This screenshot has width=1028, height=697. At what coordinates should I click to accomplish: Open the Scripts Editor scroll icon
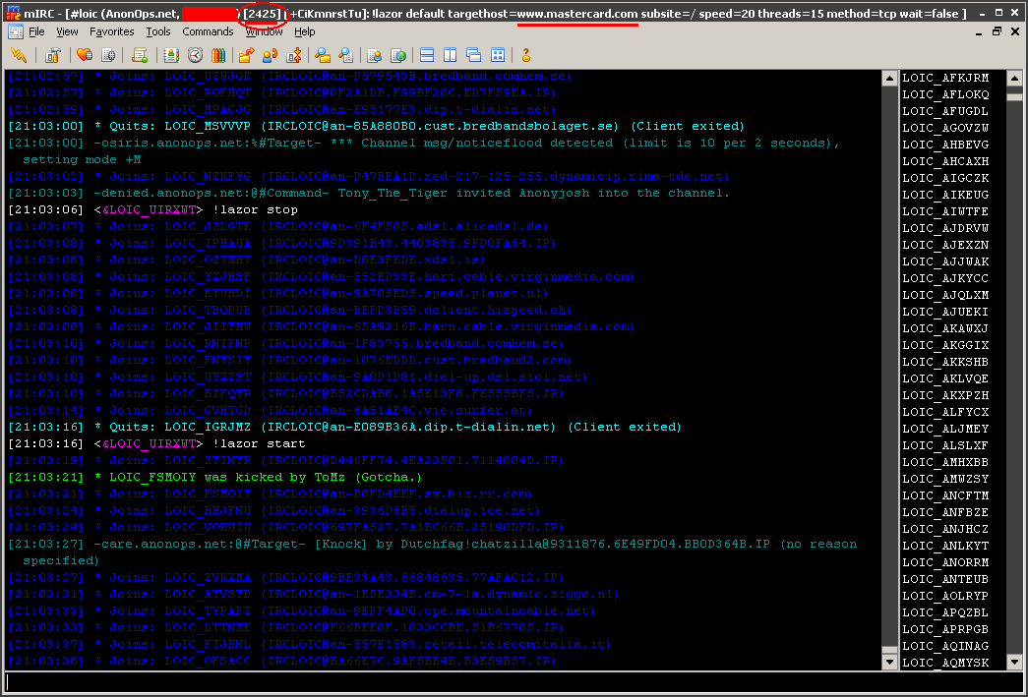(140, 55)
